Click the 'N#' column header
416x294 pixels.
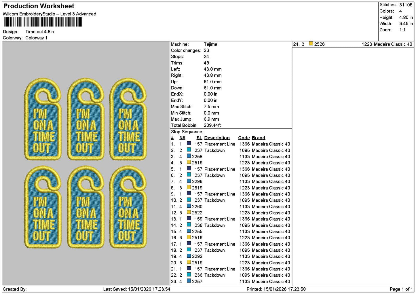coord(182,138)
